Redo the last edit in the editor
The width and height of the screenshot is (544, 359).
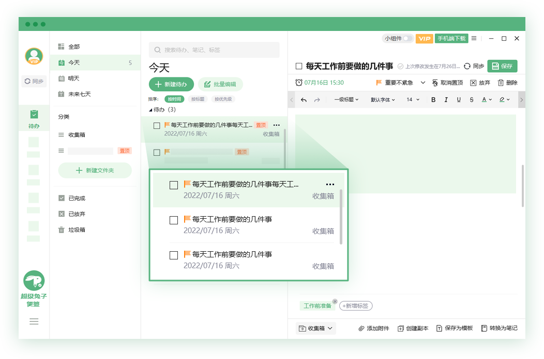coord(317,100)
